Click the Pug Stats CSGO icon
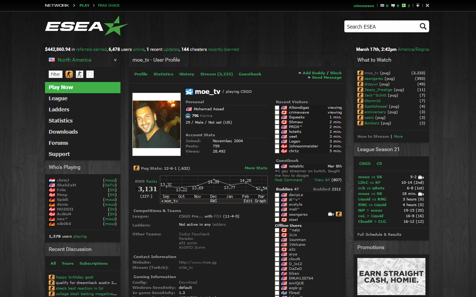The image size is (476, 297). coord(136,168)
